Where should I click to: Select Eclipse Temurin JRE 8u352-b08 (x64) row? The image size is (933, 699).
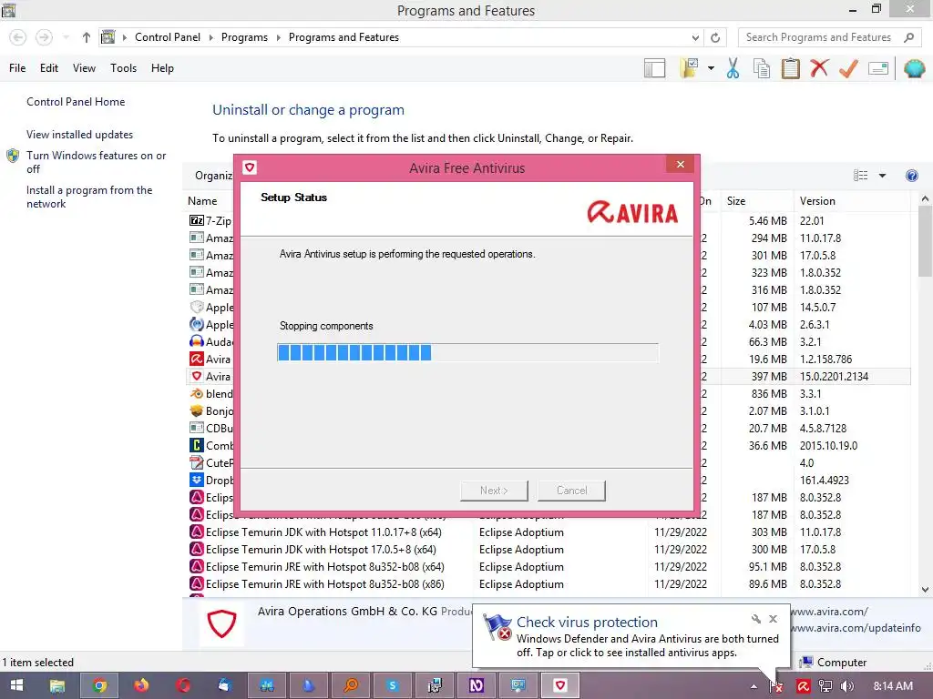point(548,566)
